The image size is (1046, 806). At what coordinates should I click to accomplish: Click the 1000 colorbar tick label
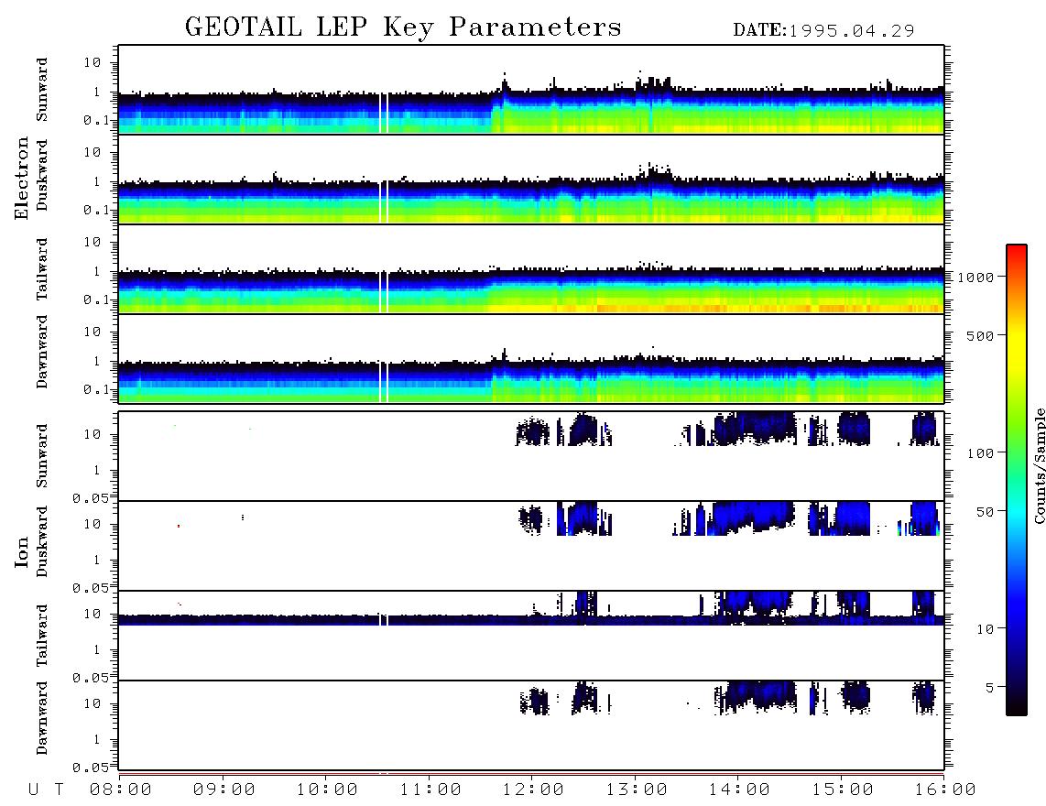pos(975,277)
